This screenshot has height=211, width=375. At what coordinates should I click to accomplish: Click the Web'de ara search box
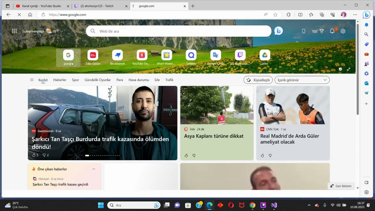(179, 31)
